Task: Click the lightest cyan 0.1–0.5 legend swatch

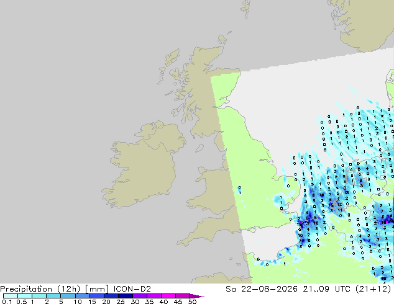Action: click(11, 296)
